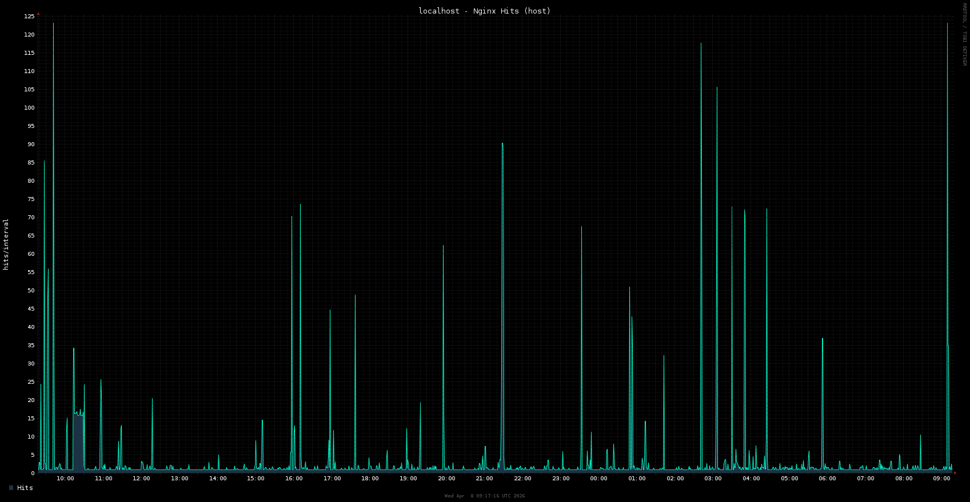Click the 110 y-axis value
Viewport: 970px width, 502px height.
pyautogui.click(x=29, y=71)
